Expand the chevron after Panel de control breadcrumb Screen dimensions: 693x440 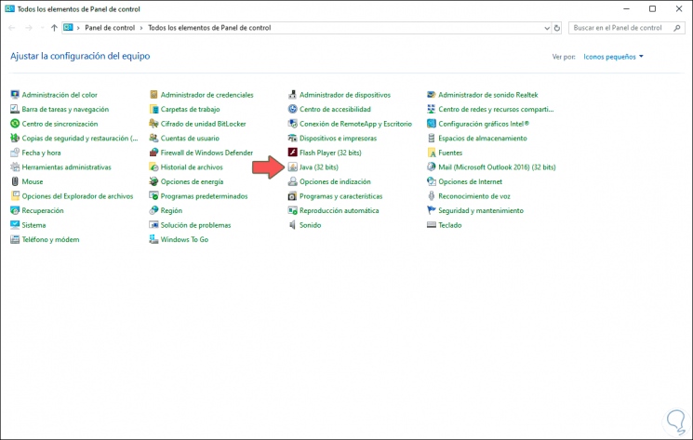pyautogui.click(x=141, y=28)
